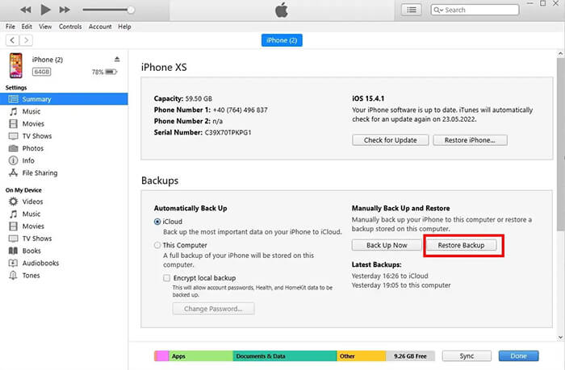Open the Controls menu

(70, 27)
